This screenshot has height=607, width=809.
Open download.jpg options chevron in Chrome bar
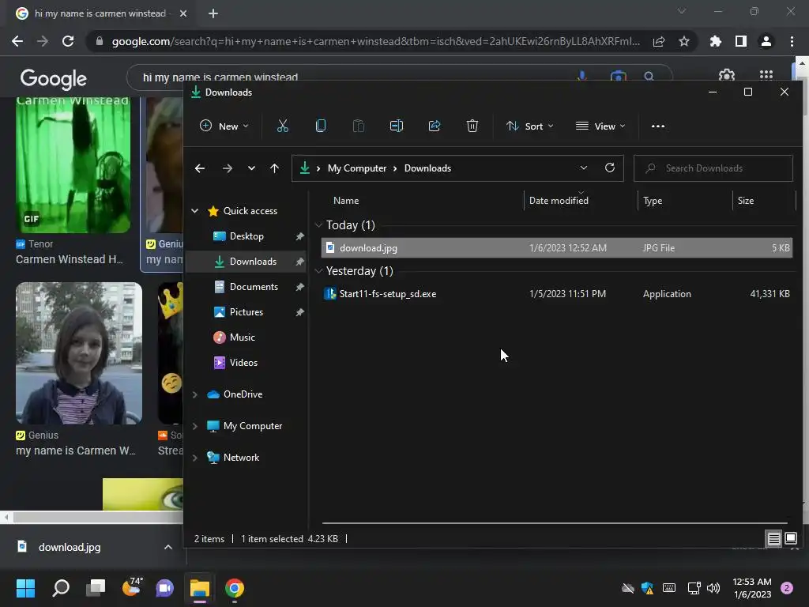tap(167, 547)
